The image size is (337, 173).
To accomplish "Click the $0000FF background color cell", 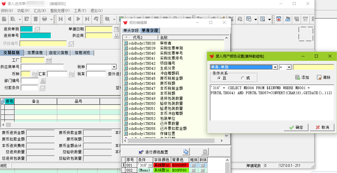I will pyautogui.click(x=180, y=165).
